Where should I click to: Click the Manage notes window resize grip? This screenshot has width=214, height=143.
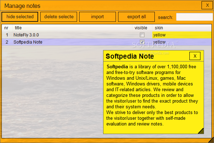(x=212, y=140)
